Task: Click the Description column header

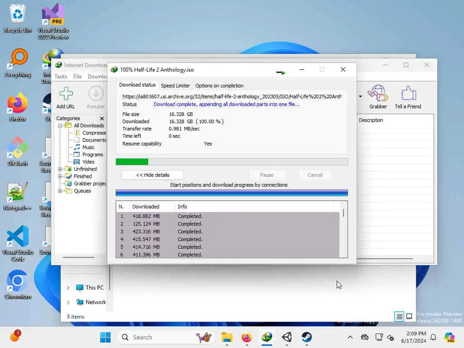Action: 371,120
